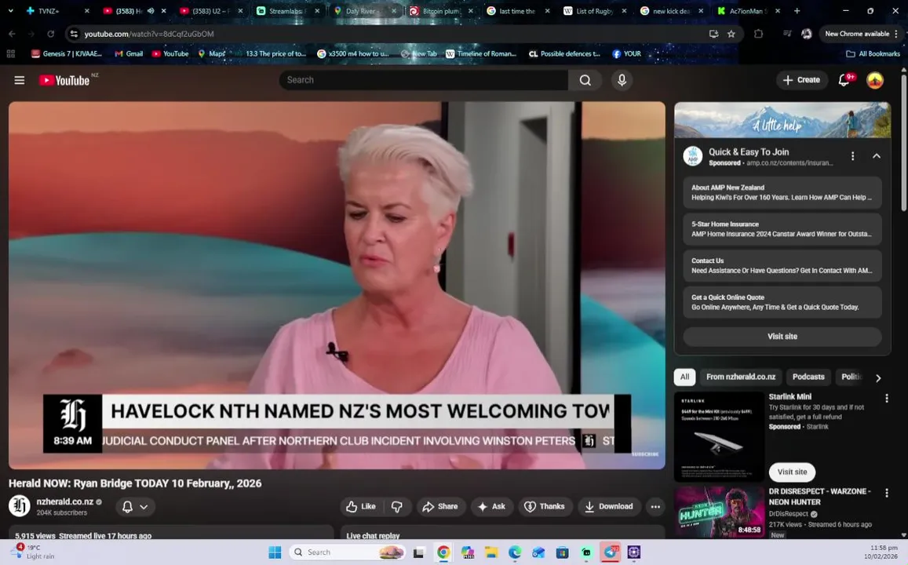Switch to the Streamlabs tab
This screenshot has width=908, height=565.
(288, 10)
